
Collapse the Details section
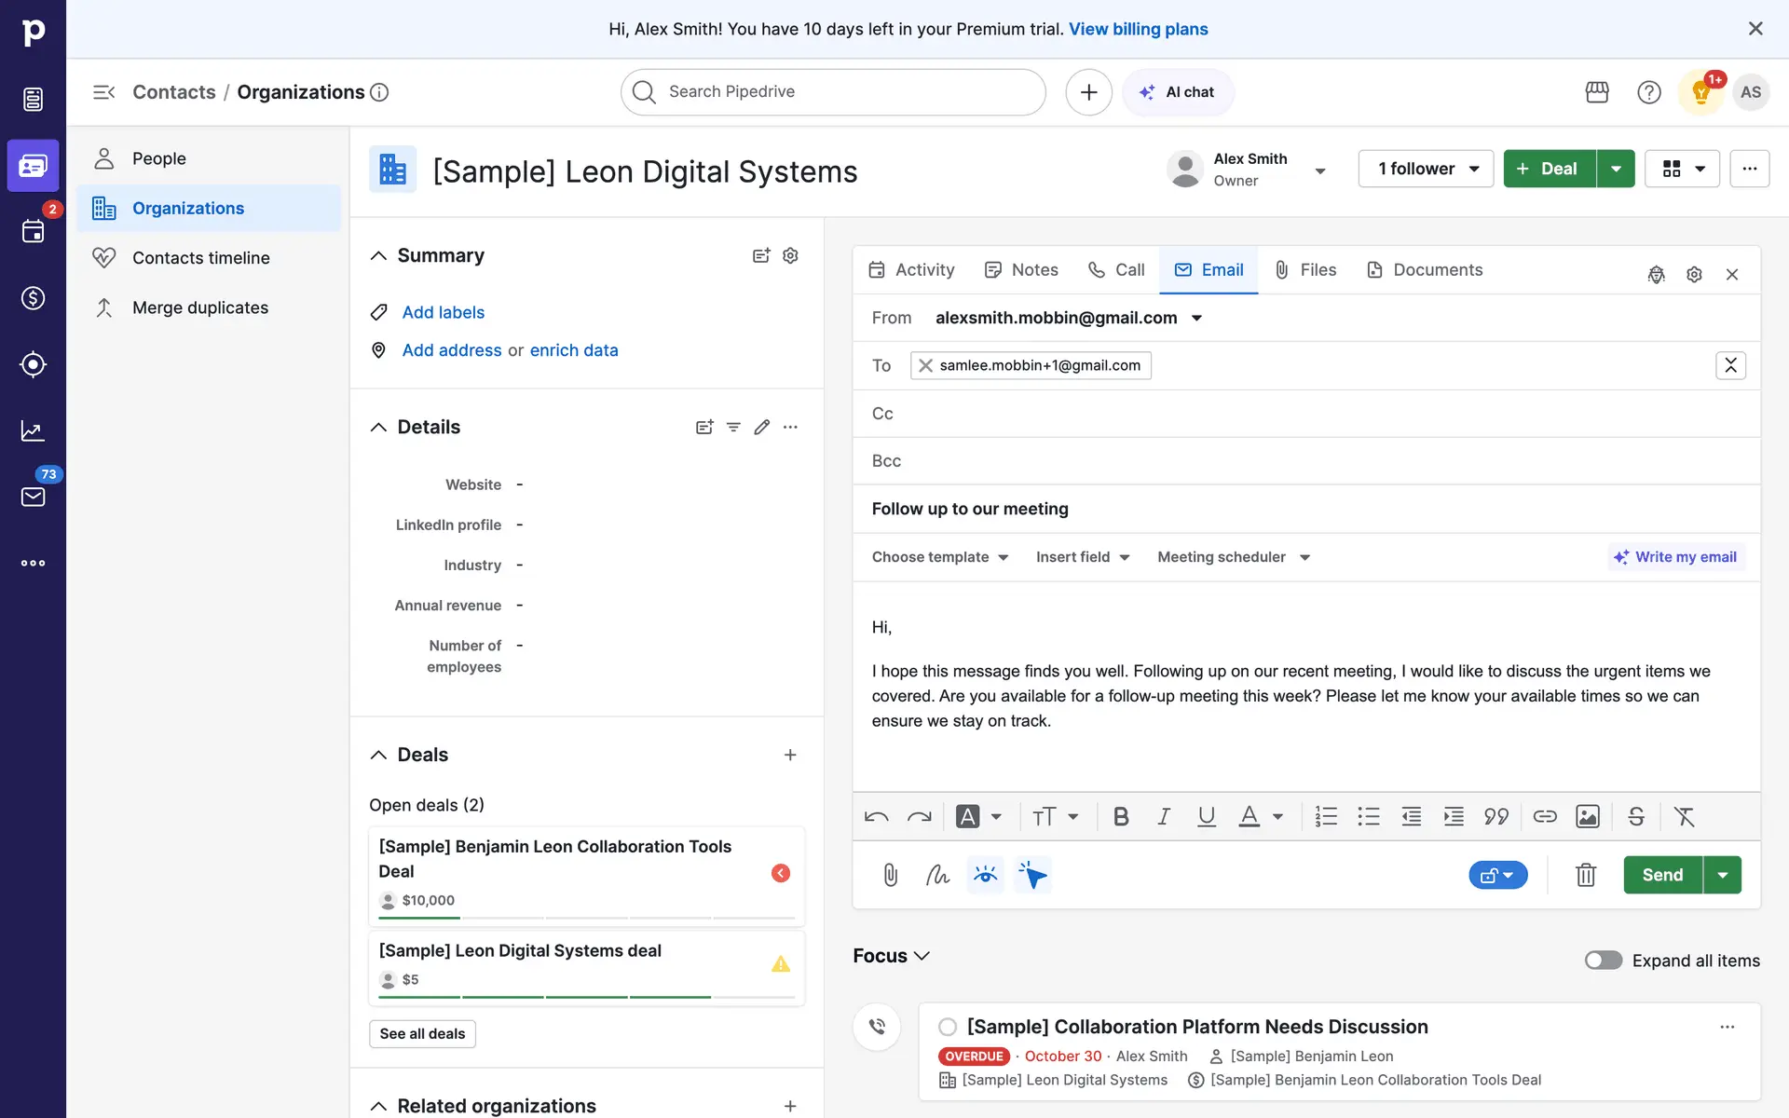click(x=378, y=427)
